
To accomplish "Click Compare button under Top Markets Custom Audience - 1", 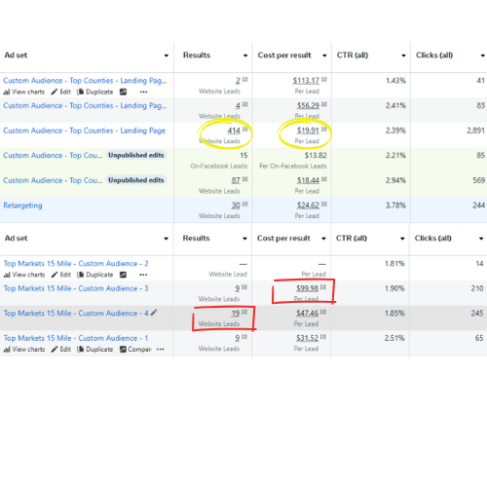I will [x=135, y=350].
